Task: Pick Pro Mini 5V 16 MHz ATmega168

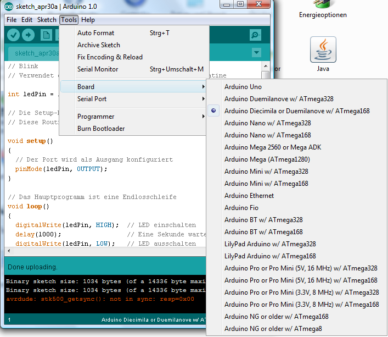Action: click(x=297, y=280)
